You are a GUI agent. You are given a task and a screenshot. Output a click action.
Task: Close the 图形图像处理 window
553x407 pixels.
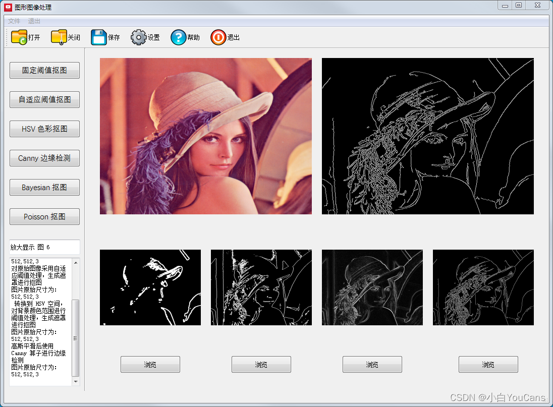point(537,5)
